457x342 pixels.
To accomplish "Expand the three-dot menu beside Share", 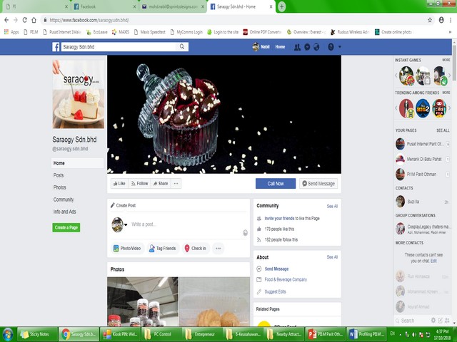I will click(176, 183).
